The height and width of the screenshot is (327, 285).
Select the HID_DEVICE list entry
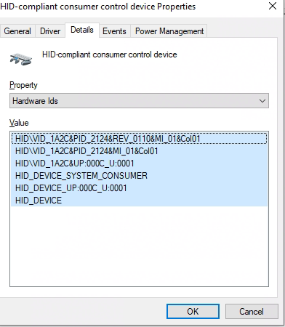point(139,201)
